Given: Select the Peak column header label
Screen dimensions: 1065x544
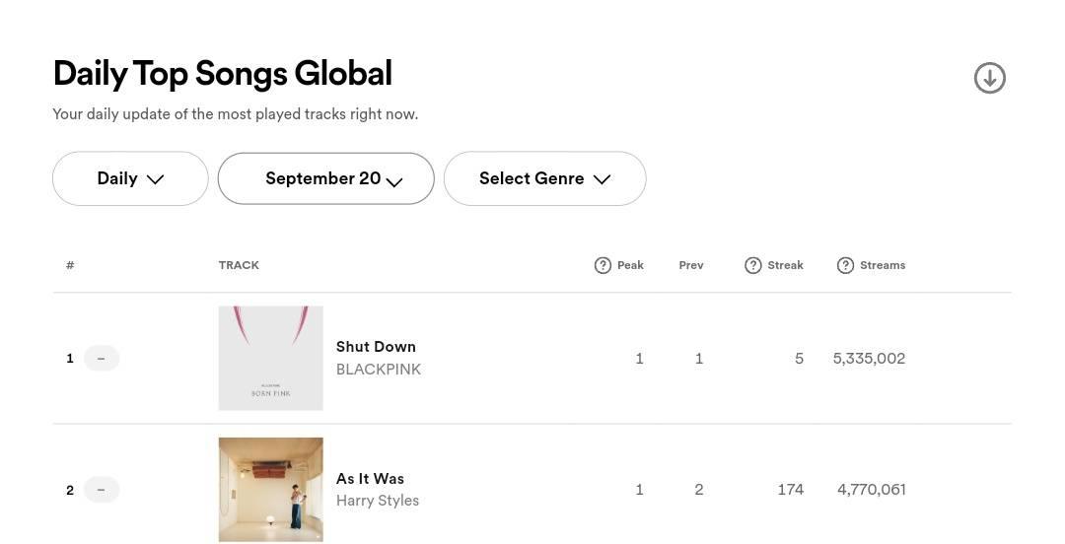Looking at the screenshot, I should (630, 265).
